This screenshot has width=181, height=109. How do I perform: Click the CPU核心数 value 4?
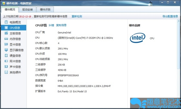coord(59,43)
